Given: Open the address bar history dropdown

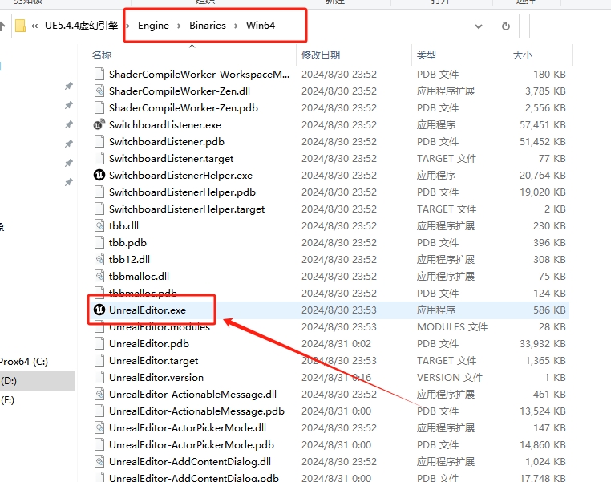Looking at the screenshot, I should point(479,26).
